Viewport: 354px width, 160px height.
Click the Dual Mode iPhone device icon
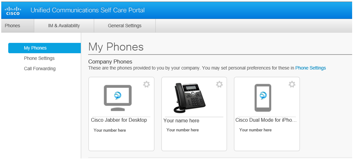click(263, 98)
